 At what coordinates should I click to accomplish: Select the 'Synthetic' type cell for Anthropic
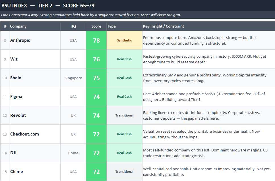coord(124,40)
